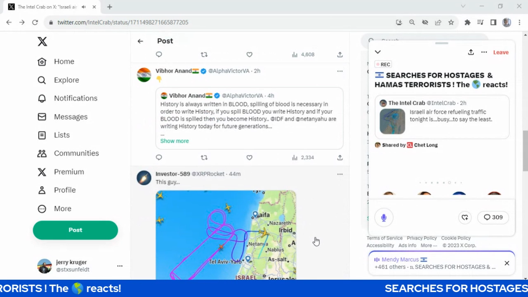Expand jerry kruger account menu
528x297 pixels.
[120, 266]
